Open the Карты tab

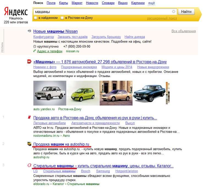pos(63,3)
